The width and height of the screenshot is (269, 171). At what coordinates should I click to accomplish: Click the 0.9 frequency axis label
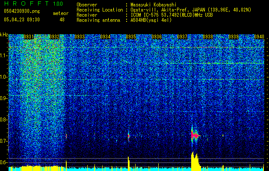(4, 98)
